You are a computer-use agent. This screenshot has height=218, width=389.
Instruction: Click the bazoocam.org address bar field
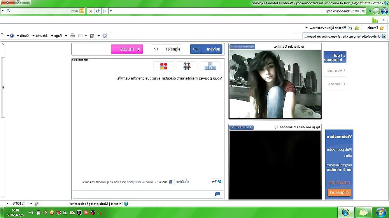[237, 11]
